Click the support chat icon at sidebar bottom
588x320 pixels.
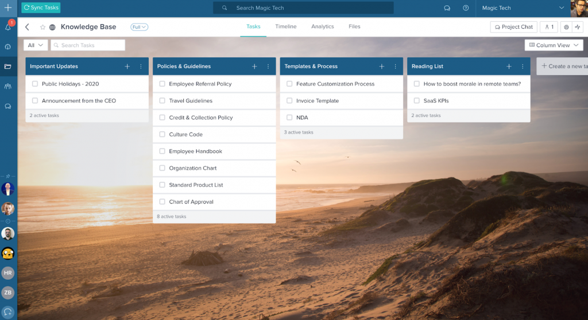tap(8, 312)
